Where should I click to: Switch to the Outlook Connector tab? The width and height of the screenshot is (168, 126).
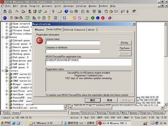[75, 30]
